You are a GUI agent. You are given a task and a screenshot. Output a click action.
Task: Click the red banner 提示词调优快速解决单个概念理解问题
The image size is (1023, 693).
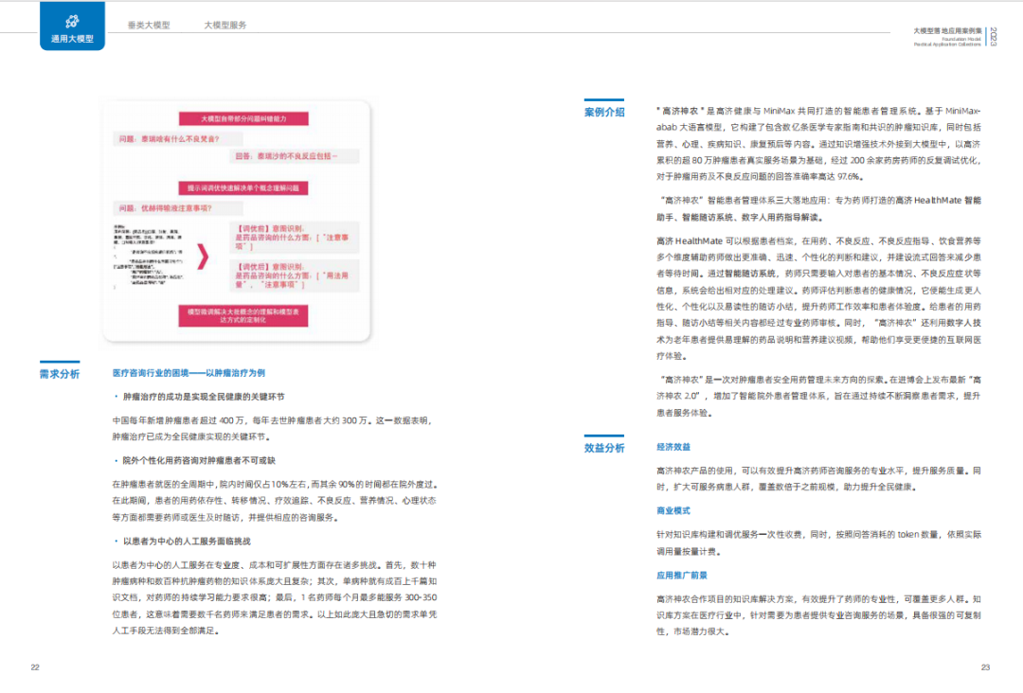click(x=243, y=187)
